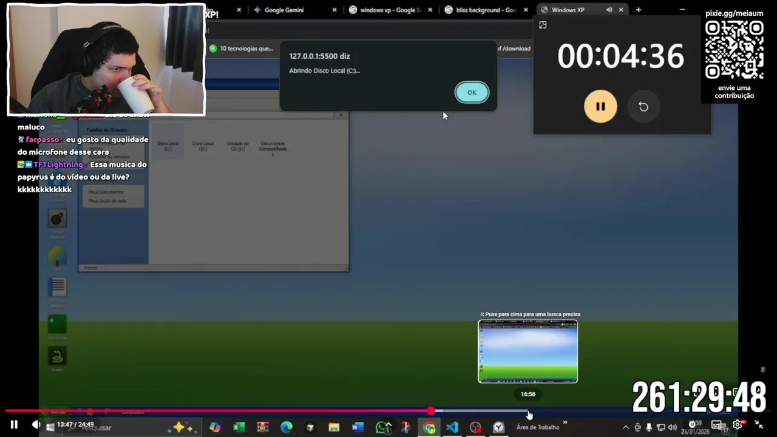Select Disco Local (D:) in XP explorer

click(x=203, y=146)
